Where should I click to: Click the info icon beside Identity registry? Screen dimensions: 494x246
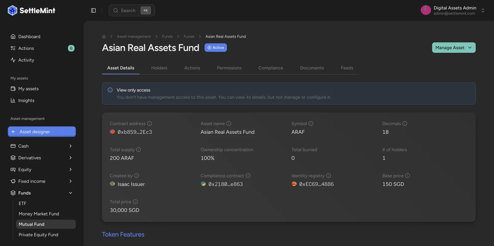(329, 176)
